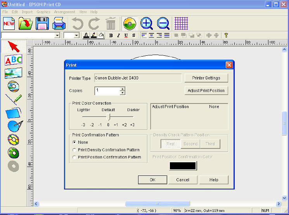The height and width of the screenshot is (215, 289).
Task: Click the gray disc tool icon
Action: pos(13,167)
